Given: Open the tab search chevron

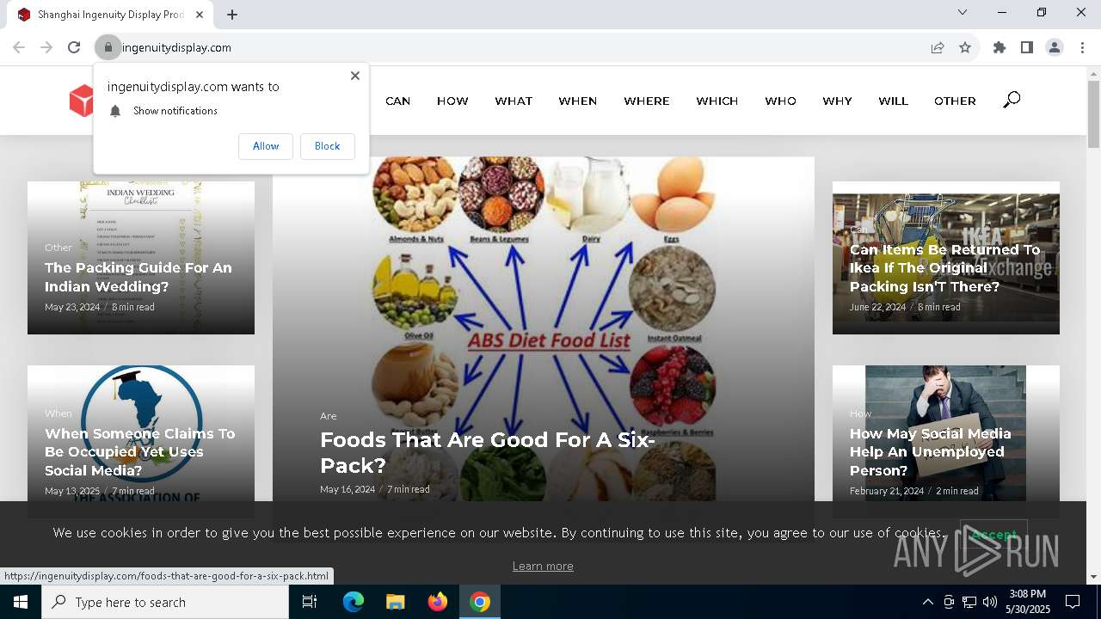Looking at the screenshot, I should pyautogui.click(x=963, y=12).
